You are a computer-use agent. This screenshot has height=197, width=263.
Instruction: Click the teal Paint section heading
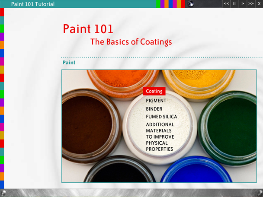(x=69, y=63)
